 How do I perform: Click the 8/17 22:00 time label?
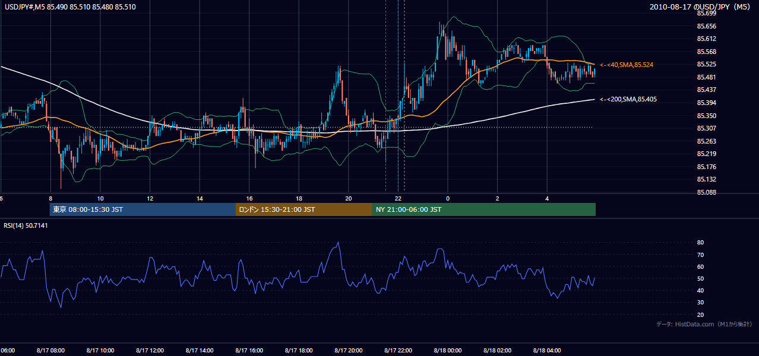tap(398, 350)
